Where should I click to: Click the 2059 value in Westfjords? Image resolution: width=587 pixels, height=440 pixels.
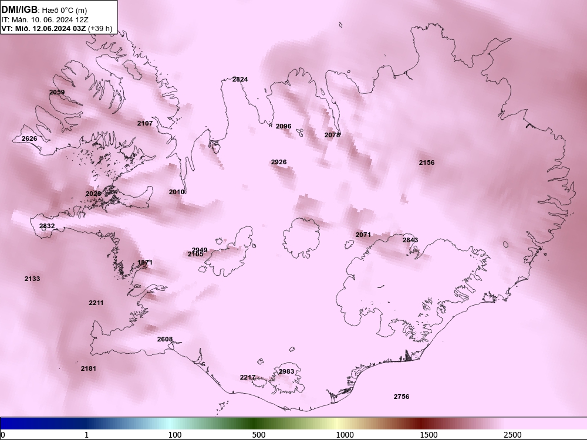click(57, 92)
